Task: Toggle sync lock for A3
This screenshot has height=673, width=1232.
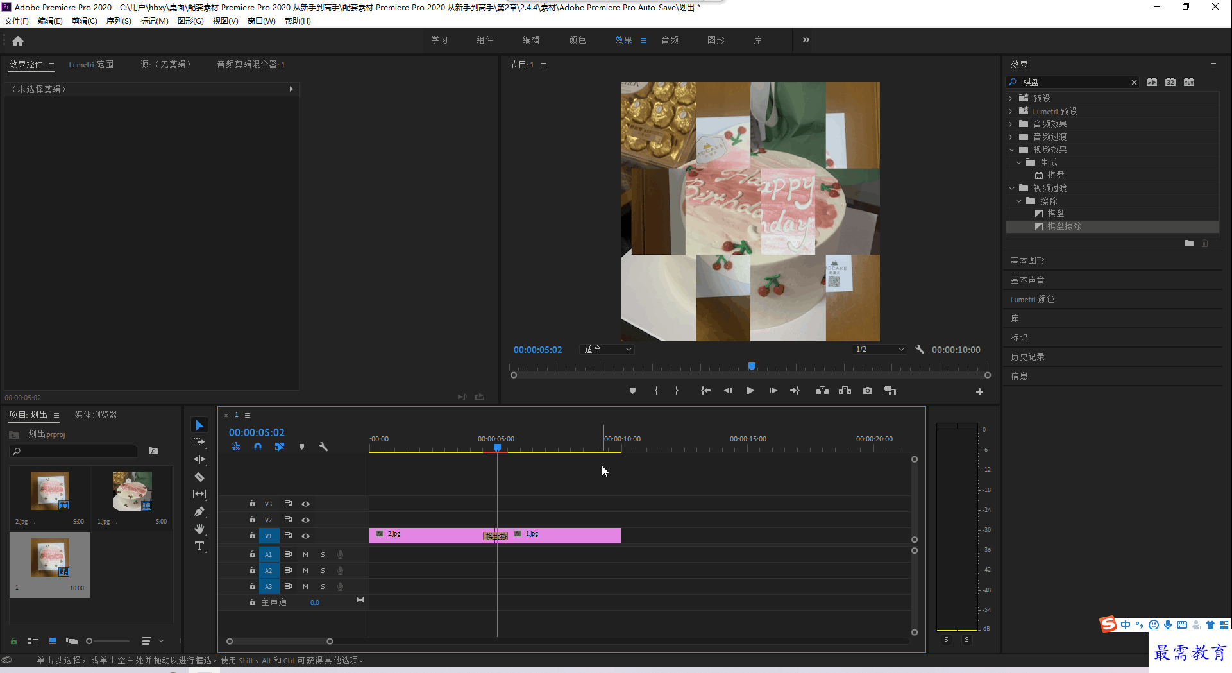Action: point(289,586)
